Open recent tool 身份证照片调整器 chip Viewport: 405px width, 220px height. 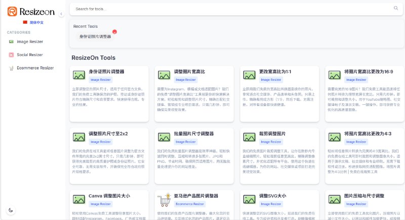[95, 36]
